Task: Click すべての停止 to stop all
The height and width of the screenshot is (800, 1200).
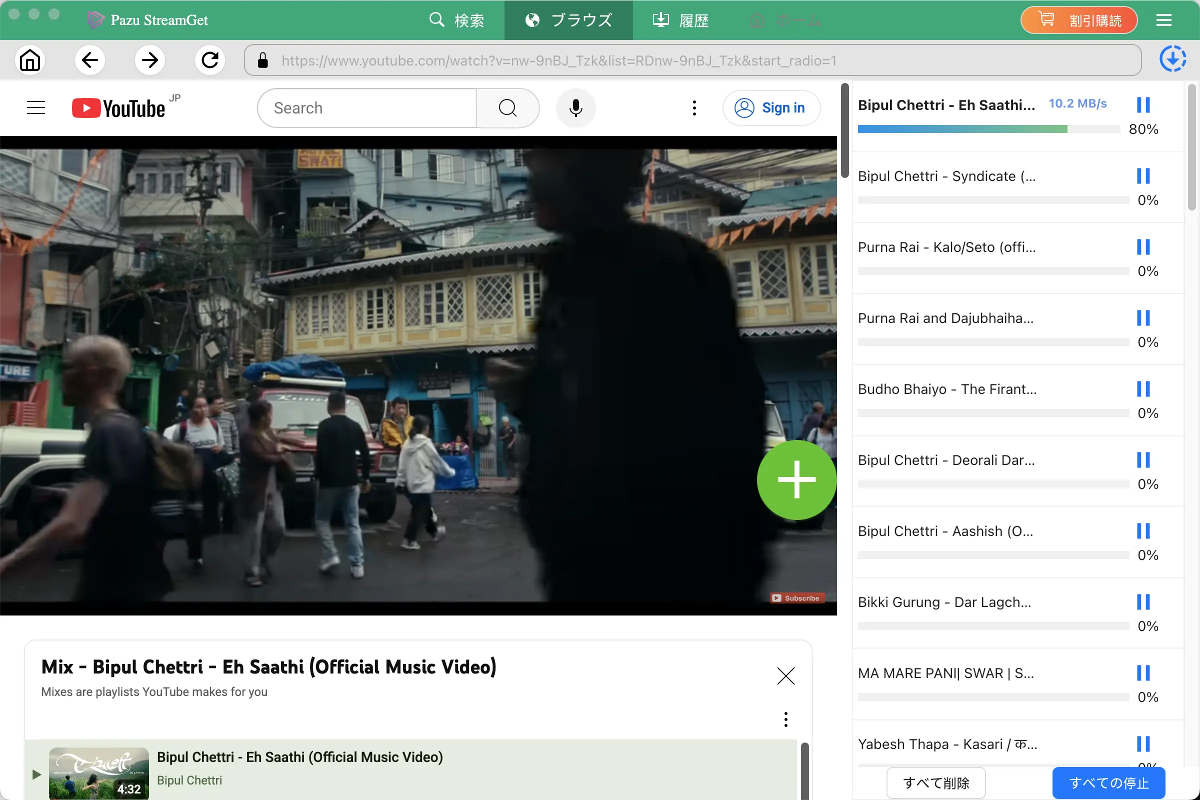Action: [1108, 782]
